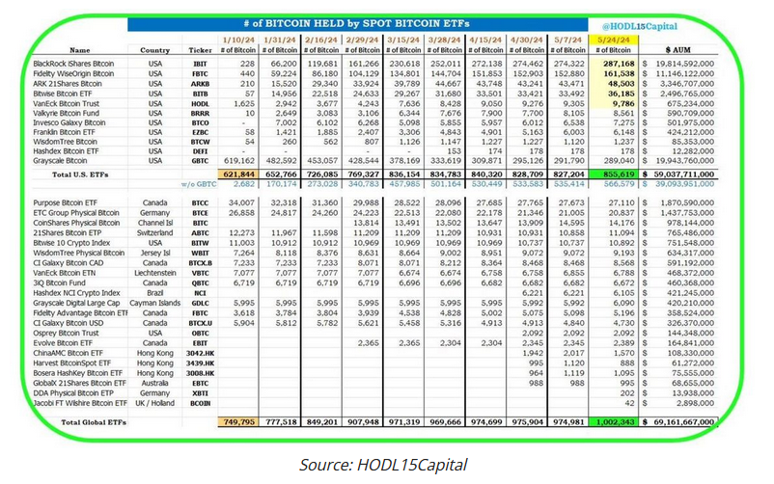
Task: Select the 'w/o GBTC' row label
Action: (199, 184)
